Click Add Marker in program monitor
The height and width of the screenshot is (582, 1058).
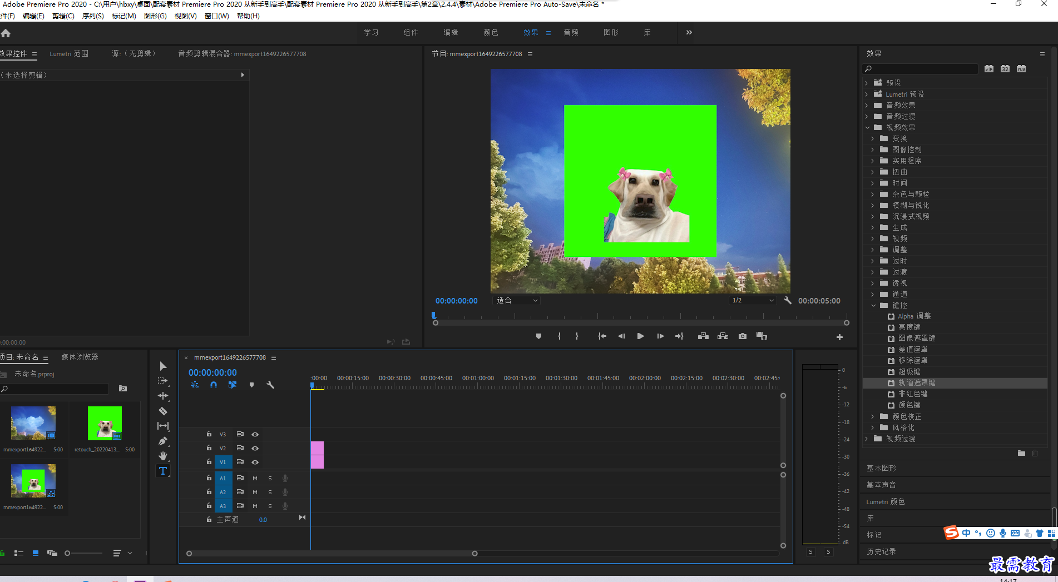click(538, 336)
